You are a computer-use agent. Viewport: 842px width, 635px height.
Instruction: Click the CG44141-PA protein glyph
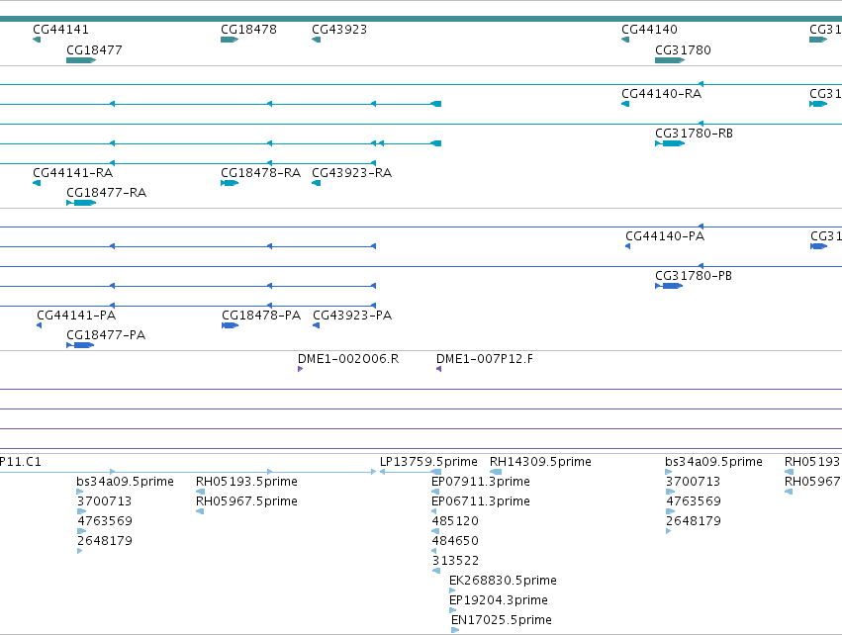[x=40, y=325]
